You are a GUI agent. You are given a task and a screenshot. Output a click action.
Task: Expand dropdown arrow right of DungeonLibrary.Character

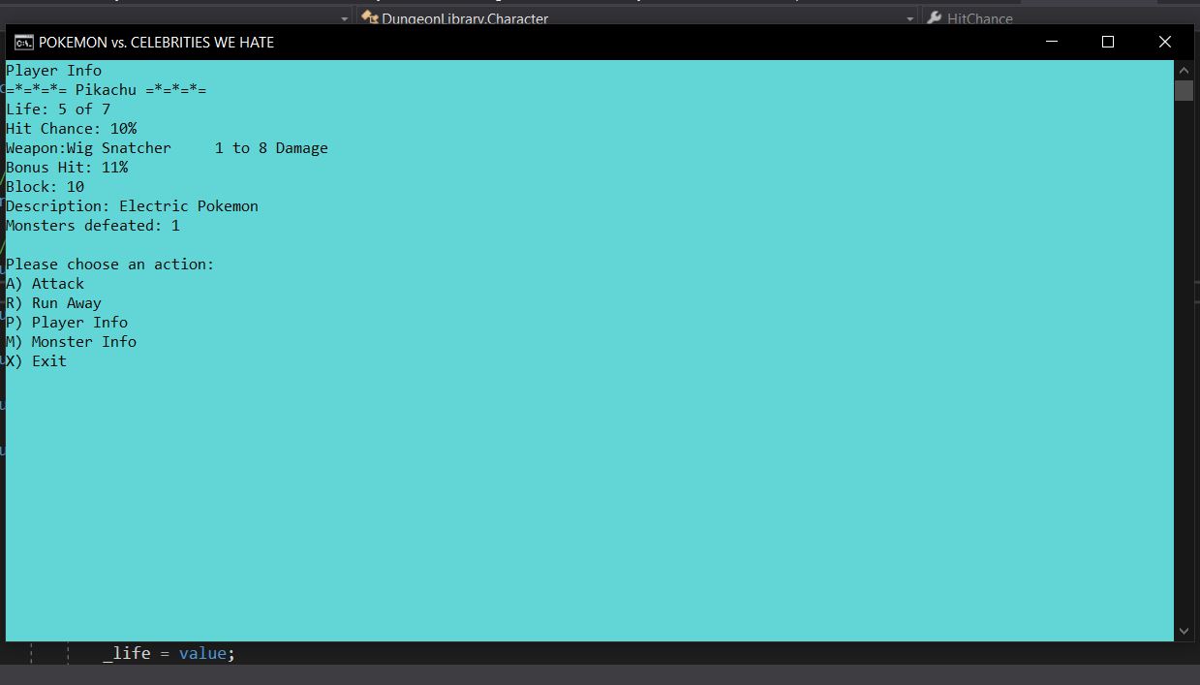(909, 18)
